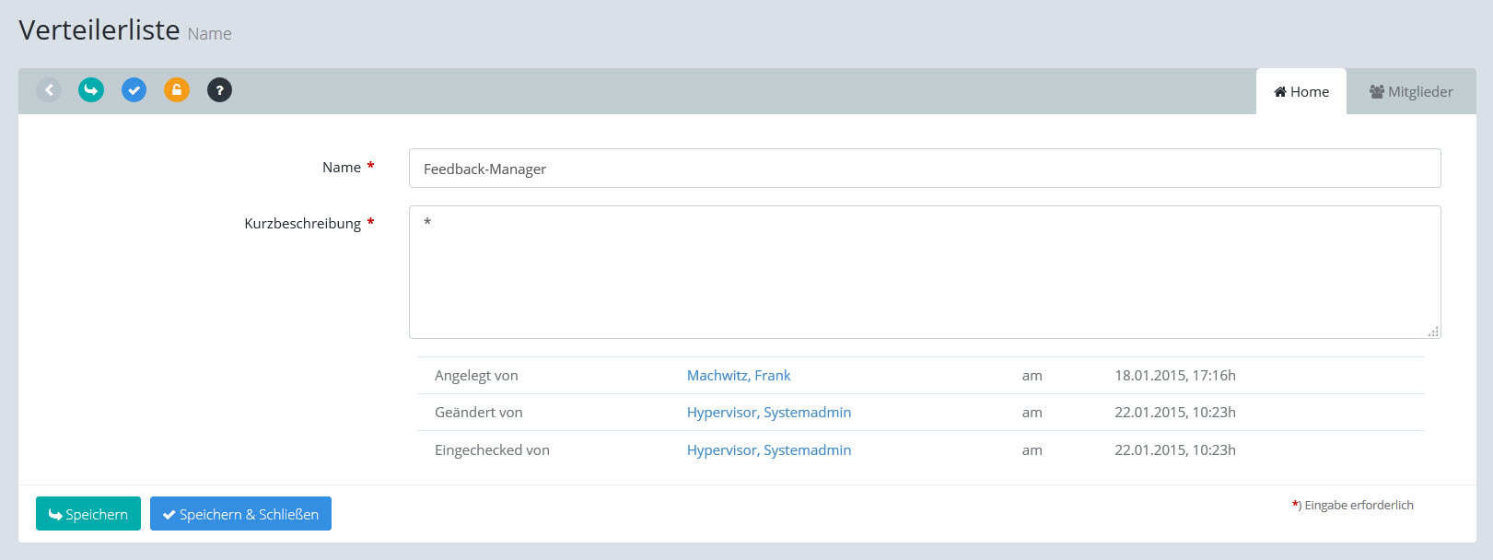Click the house icon on the Home tab
This screenshot has height=560, width=1493.
tap(1280, 92)
